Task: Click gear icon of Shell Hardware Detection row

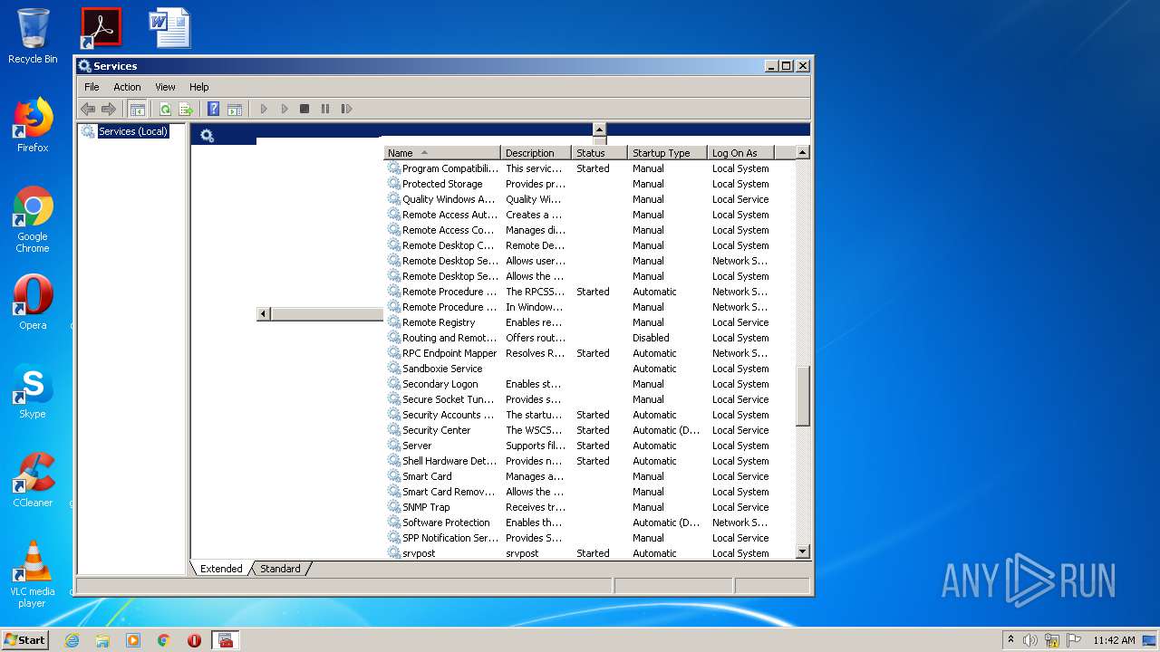Action: coord(394,461)
